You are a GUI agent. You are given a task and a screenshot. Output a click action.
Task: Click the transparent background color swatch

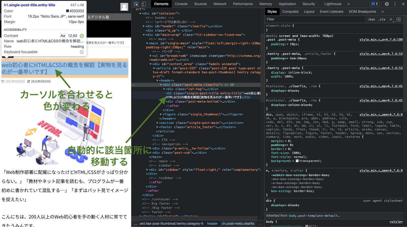297,161
